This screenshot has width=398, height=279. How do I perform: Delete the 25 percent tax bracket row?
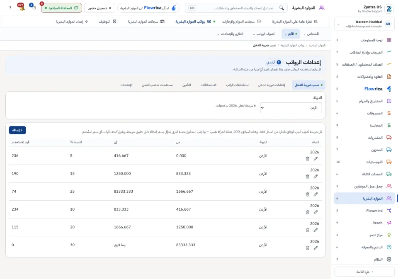(x=307, y=194)
